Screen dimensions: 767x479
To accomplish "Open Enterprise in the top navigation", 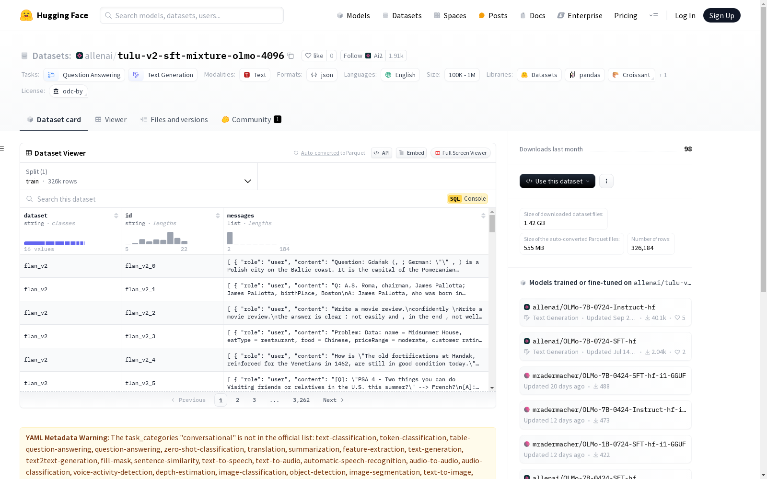I will [580, 15].
